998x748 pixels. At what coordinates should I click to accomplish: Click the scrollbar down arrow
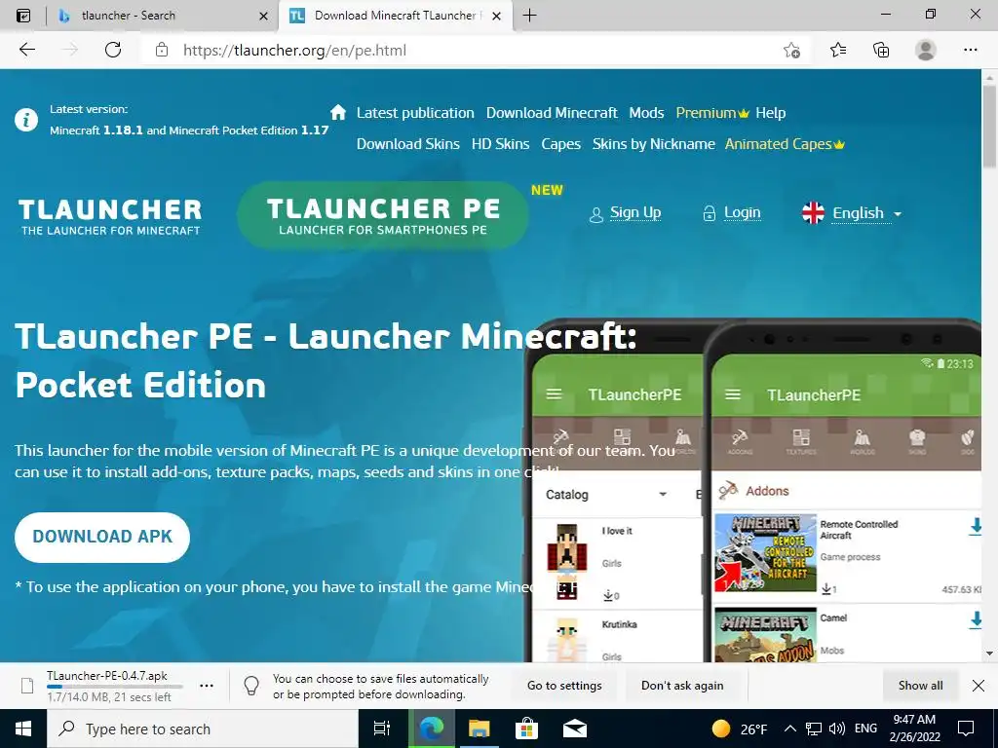point(989,654)
